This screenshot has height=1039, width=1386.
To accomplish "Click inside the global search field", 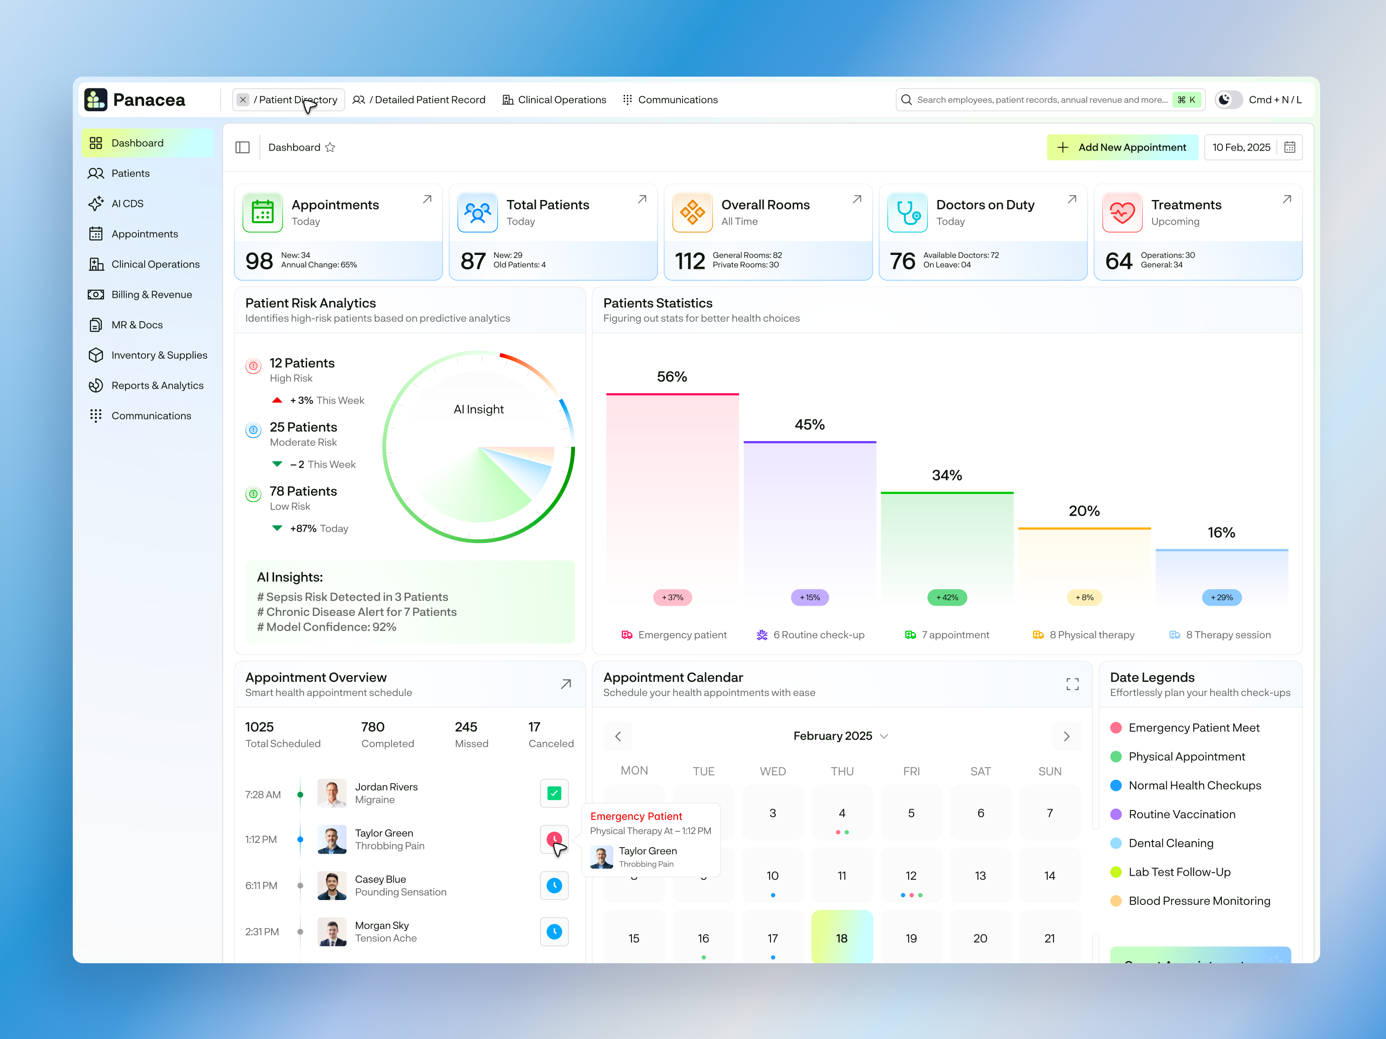I will tap(1034, 99).
